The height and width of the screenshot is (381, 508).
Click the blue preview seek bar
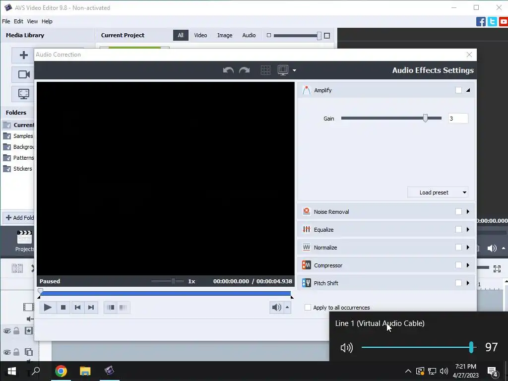point(166,294)
